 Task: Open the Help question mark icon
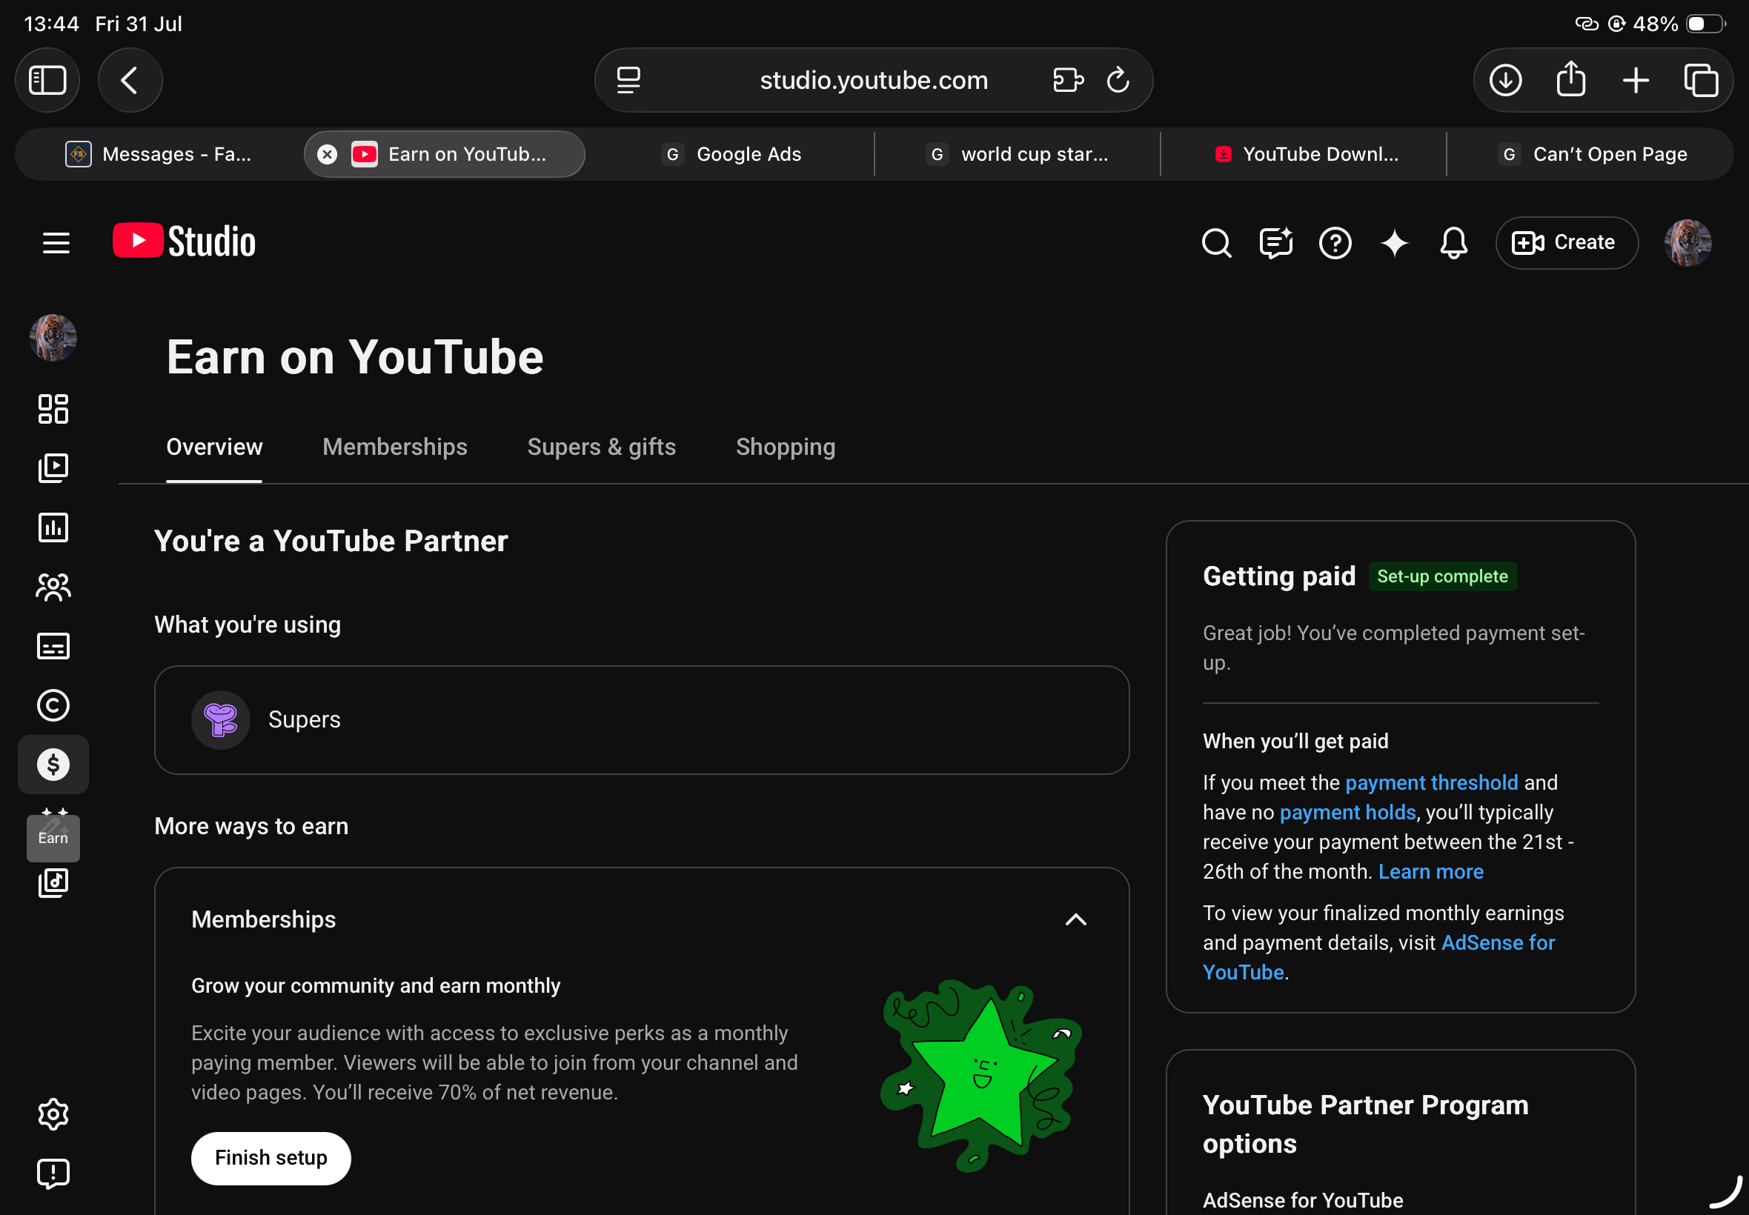pos(1335,243)
